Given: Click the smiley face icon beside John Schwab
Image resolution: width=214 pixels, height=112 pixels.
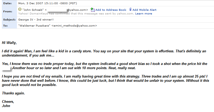Looking at the screenshot, I should [20, 9].
